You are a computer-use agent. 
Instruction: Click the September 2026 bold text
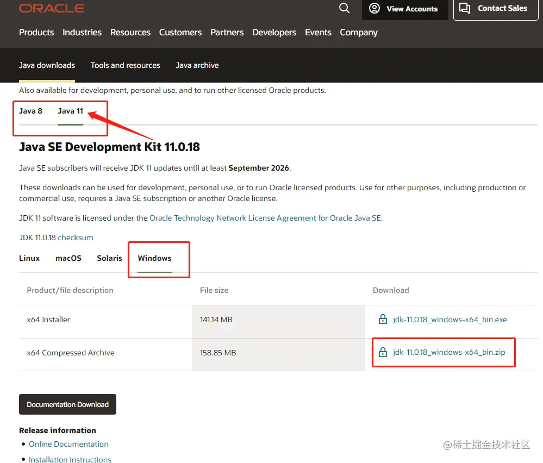(259, 168)
